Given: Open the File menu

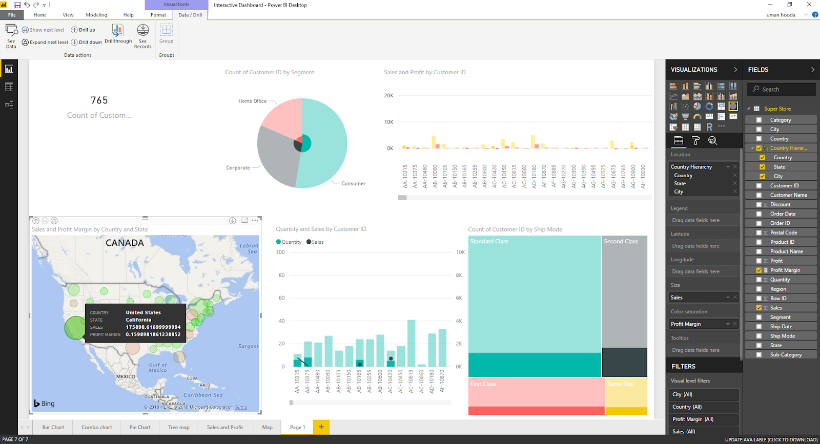Looking at the screenshot, I should click(12, 15).
